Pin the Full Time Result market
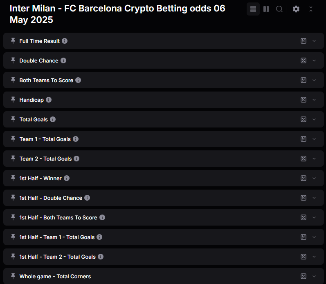The height and width of the screenshot is (284, 326). pyautogui.click(x=13, y=41)
